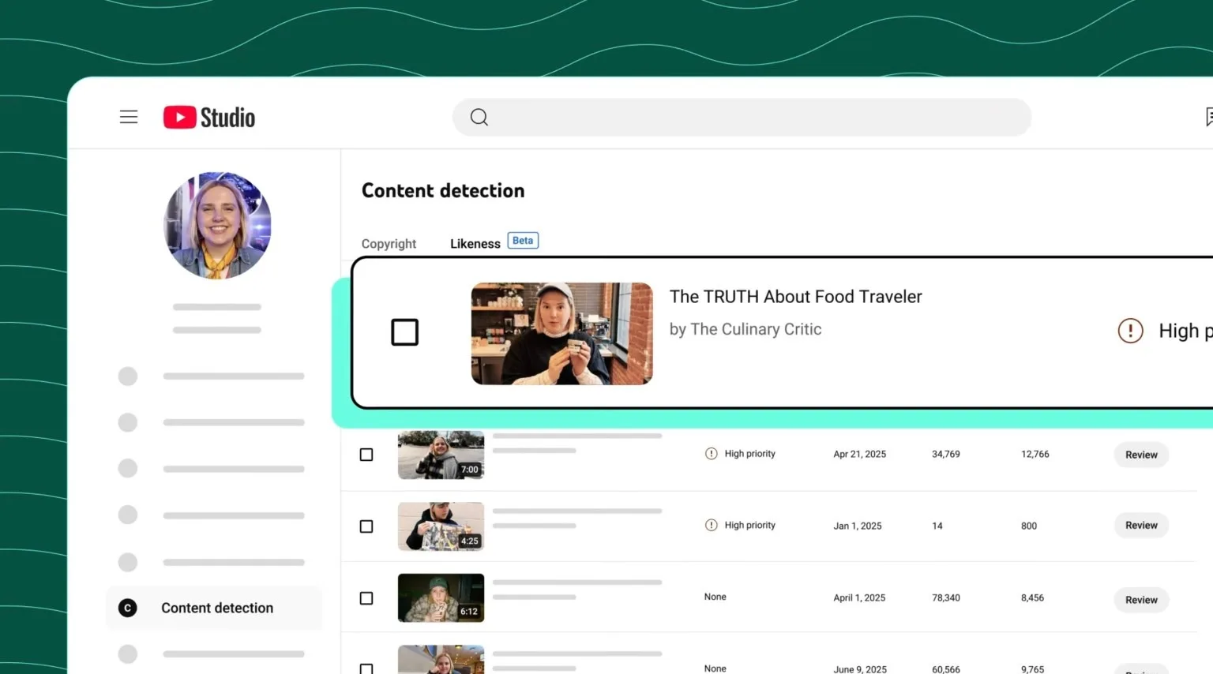Check the checkbox for The TRUTH About Food Traveler
This screenshot has width=1213, height=674.
[404, 331]
